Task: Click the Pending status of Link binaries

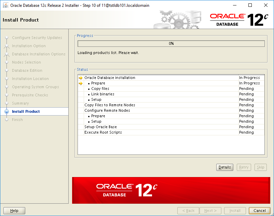Action: click(246, 94)
